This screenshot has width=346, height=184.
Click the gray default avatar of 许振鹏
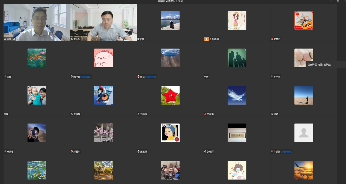pos(304,133)
